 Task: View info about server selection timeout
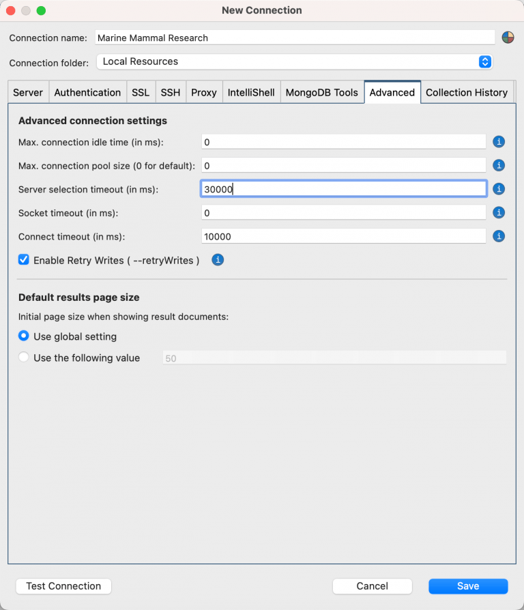(499, 189)
